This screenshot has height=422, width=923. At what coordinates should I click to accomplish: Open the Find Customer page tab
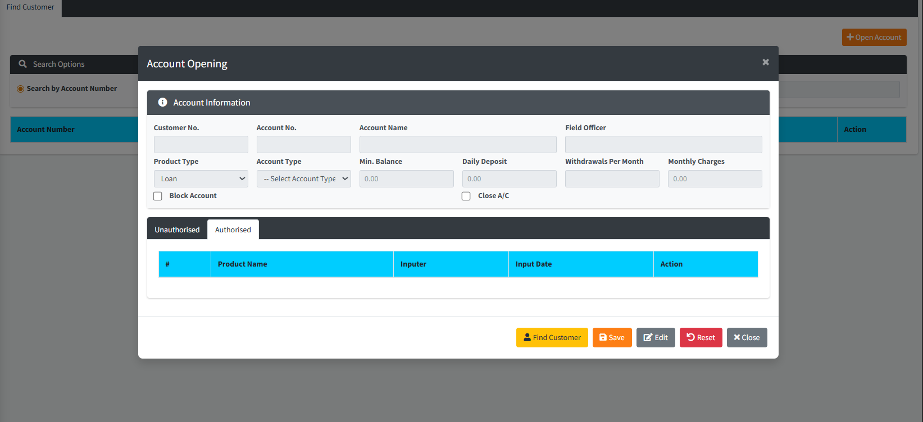tap(30, 7)
